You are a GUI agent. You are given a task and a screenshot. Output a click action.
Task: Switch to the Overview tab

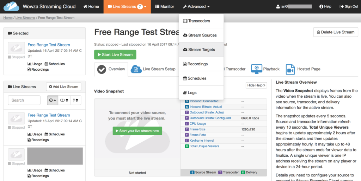coord(111,69)
